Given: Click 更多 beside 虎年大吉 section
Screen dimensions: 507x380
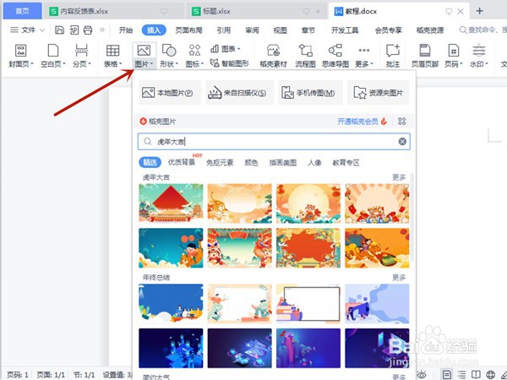Looking at the screenshot, I should [399, 177].
